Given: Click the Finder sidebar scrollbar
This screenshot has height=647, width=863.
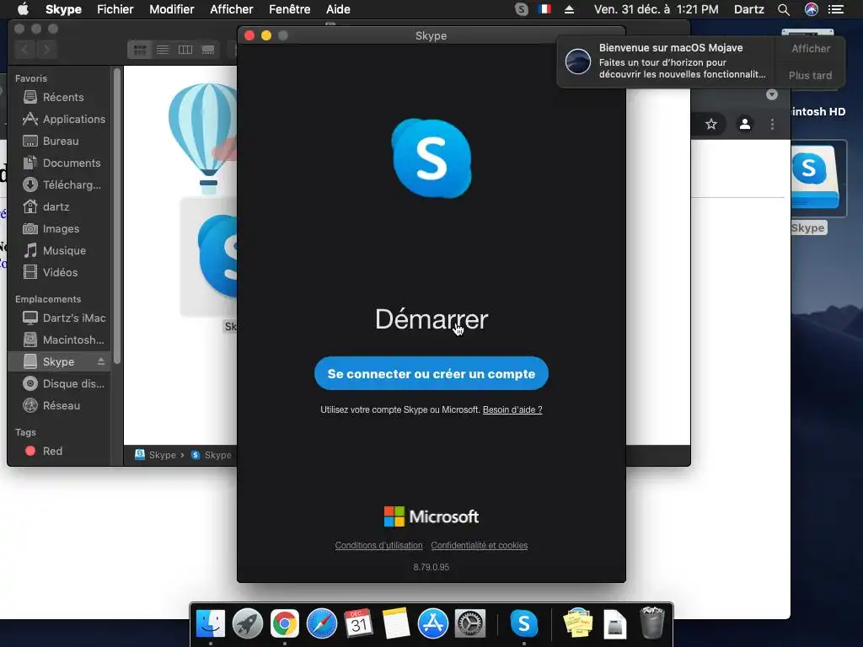Looking at the screenshot, I should (x=116, y=217).
